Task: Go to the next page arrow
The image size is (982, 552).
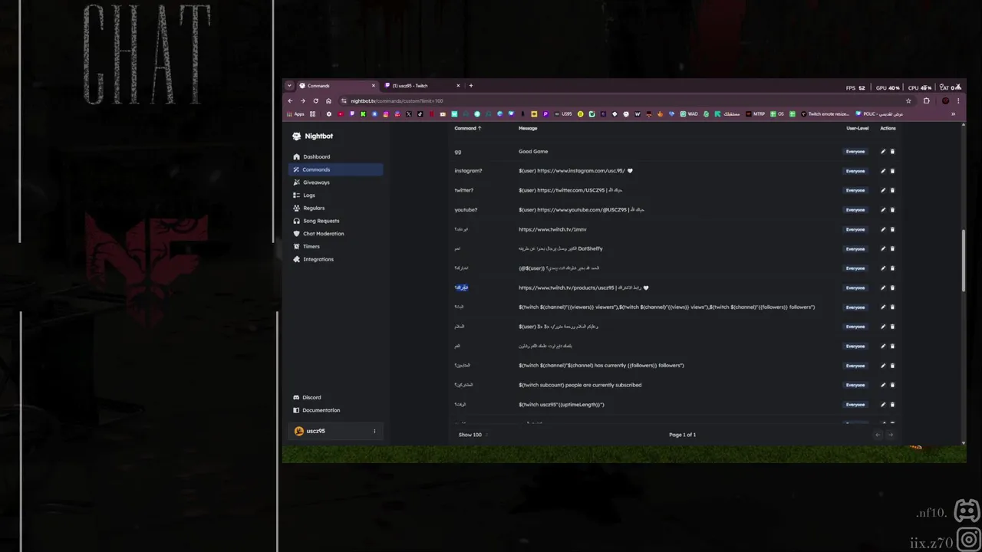Action: tap(891, 435)
